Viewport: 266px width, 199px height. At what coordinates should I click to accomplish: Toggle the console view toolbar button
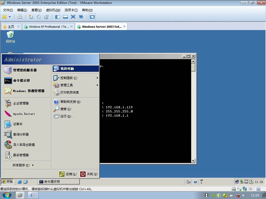click(x=92, y=17)
